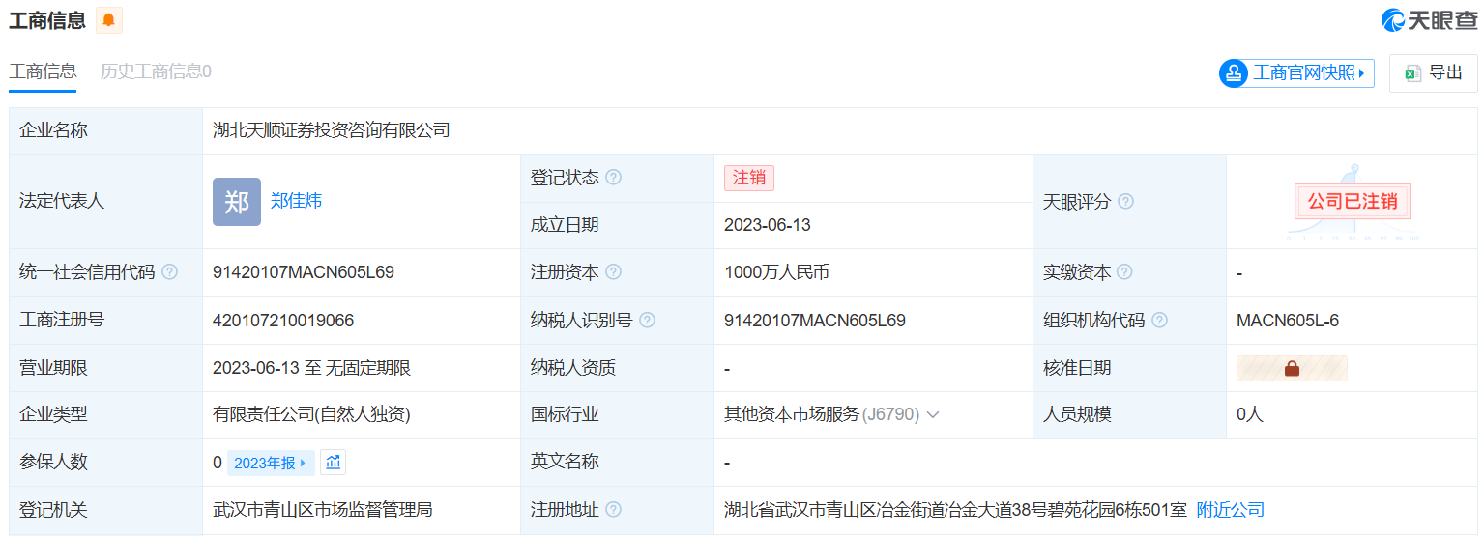This screenshot has height=536, width=1484.
Task: Click the 导出 export button
Action: (1433, 72)
